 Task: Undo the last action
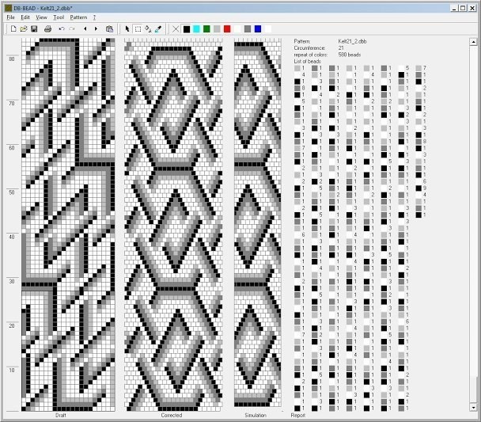coord(61,29)
